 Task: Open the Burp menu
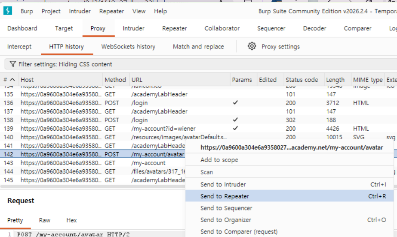(27, 12)
